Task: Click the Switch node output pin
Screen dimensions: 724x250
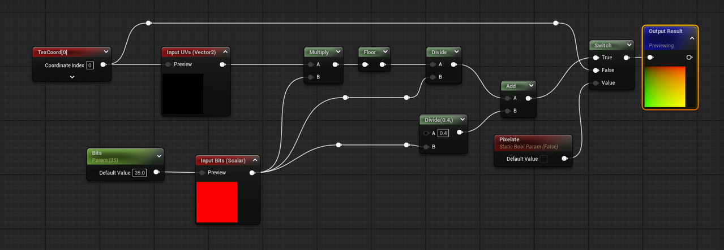Action: [x=627, y=58]
